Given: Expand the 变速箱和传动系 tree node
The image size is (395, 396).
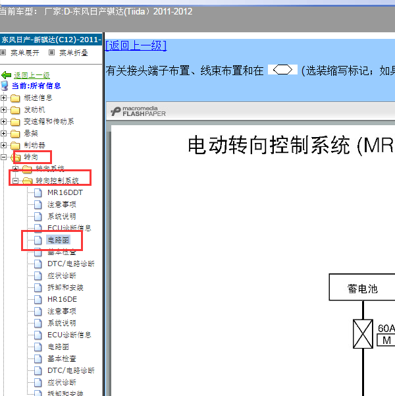Looking at the screenshot, I should coord(3,121).
